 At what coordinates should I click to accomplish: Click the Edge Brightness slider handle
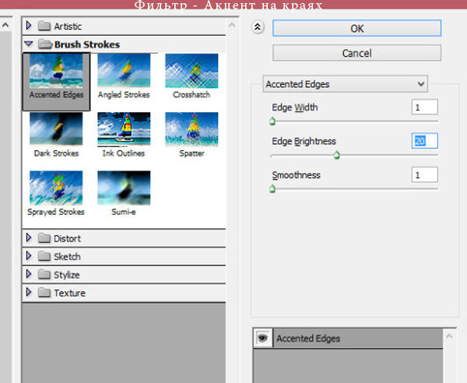336,155
